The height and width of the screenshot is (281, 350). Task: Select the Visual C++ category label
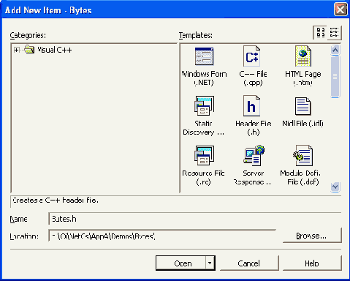coord(55,50)
